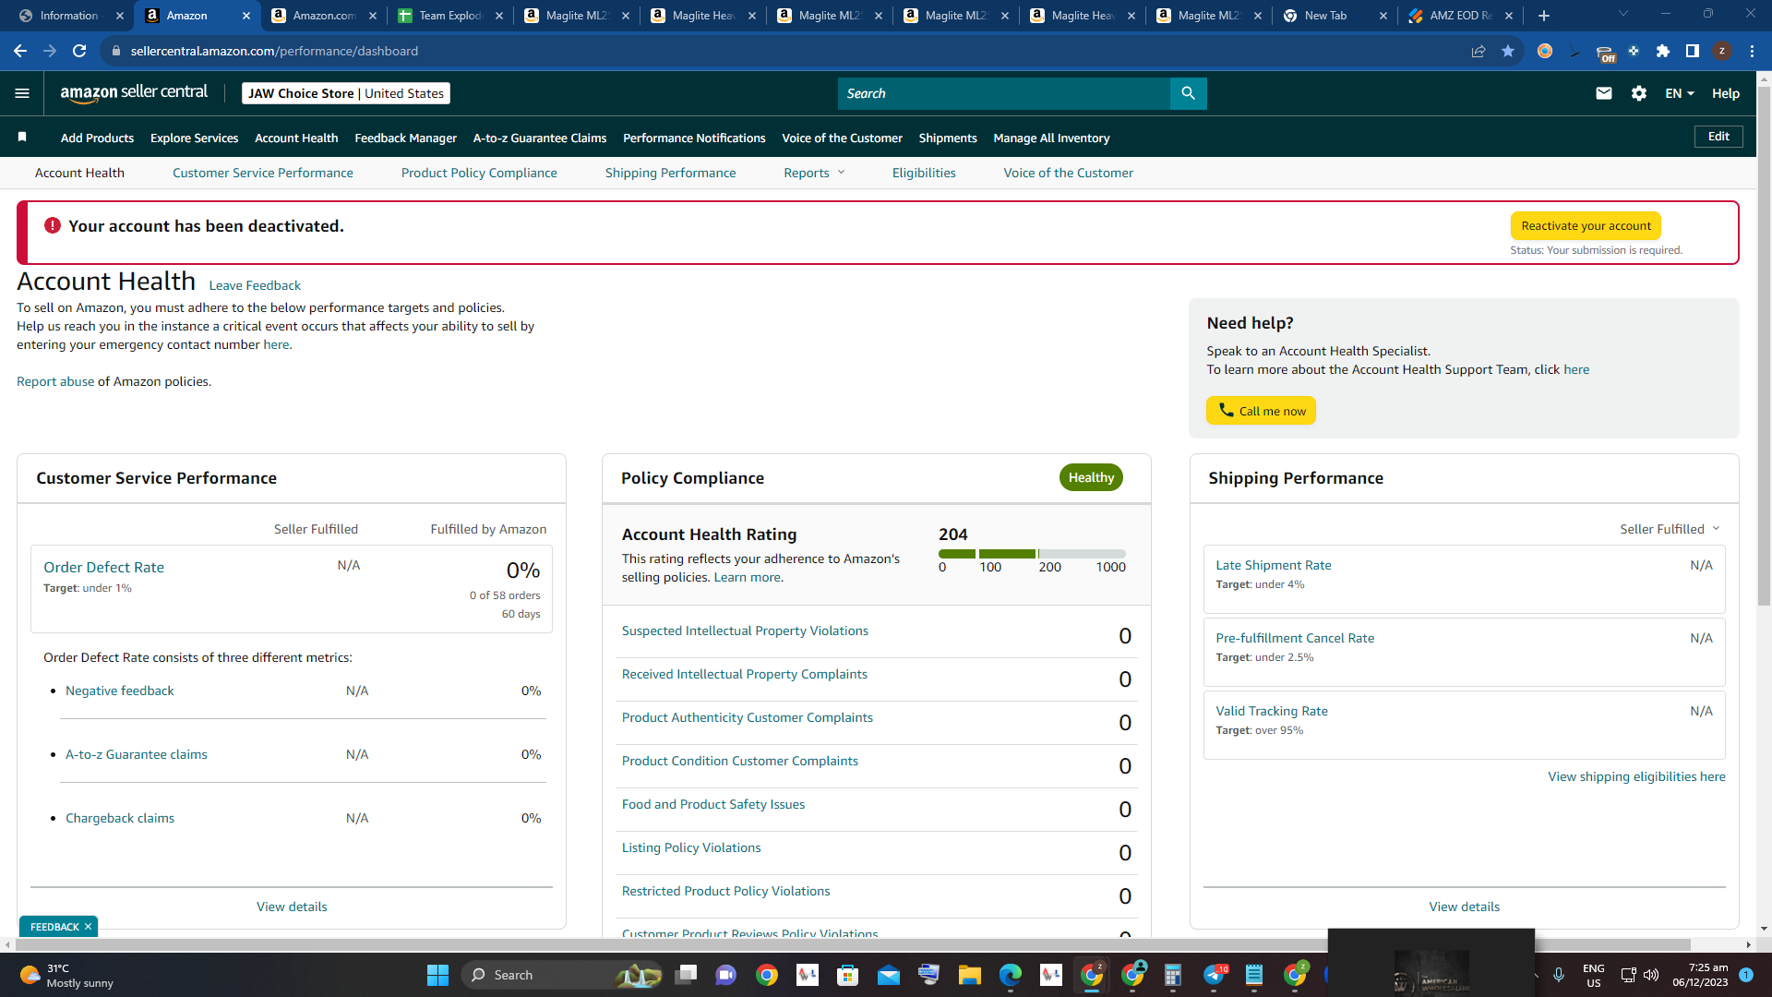1772x997 pixels.
Task: Click the bookmark icon beside Add Products
Action: pyautogui.click(x=22, y=138)
